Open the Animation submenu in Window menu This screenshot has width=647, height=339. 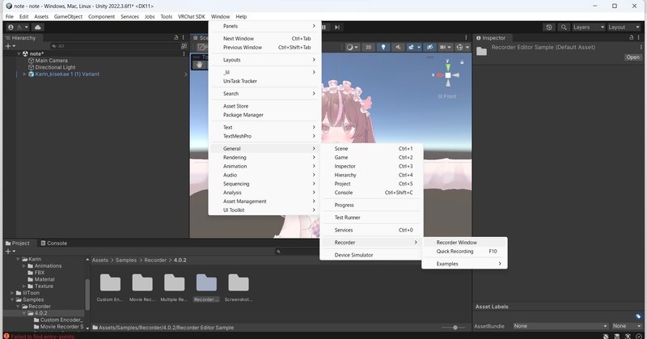coord(265,166)
